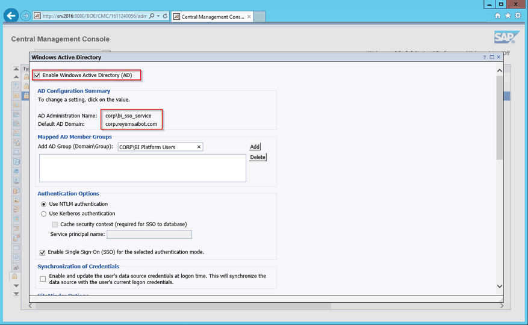This screenshot has height=325, width=528.
Task: Open the address bar dropdown arrow
Action: (158, 16)
